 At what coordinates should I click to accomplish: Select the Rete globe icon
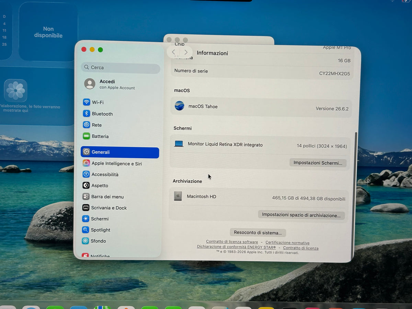(x=87, y=125)
